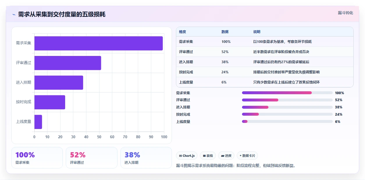Click the 数据 table column header
The height and width of the screenshot is (180, 365).
tap(225, 32)
